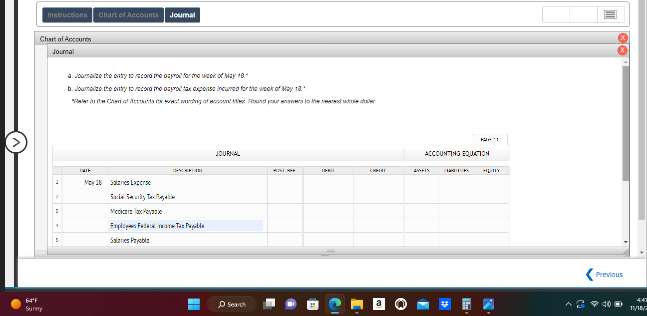Switch to the Chart of Accounts tab
The height and width of the screenshot is (316, 647).
[128, 14]
